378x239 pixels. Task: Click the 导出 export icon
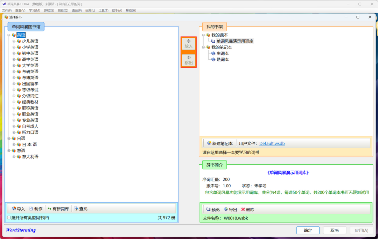point(230,209)
